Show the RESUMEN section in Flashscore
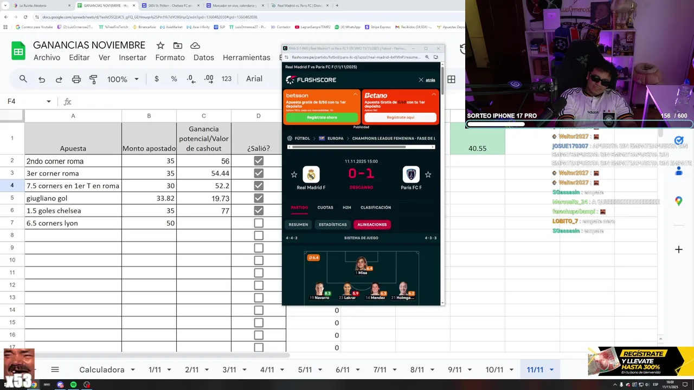The image size is (694, 390). coord(298,224)
